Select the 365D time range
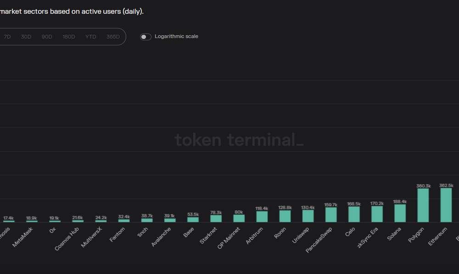 click(x=113, y=37)
